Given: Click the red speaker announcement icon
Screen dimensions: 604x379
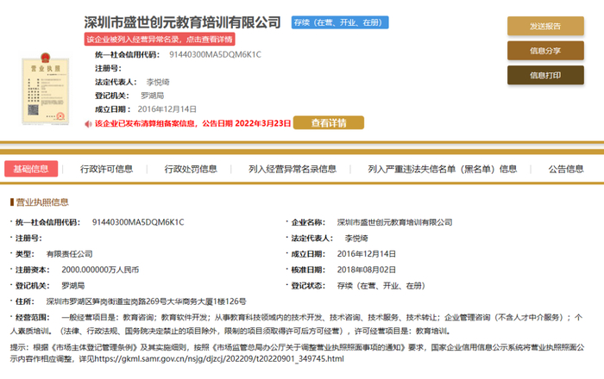Looking at the screenshot, I should click(x=88, y=124).
